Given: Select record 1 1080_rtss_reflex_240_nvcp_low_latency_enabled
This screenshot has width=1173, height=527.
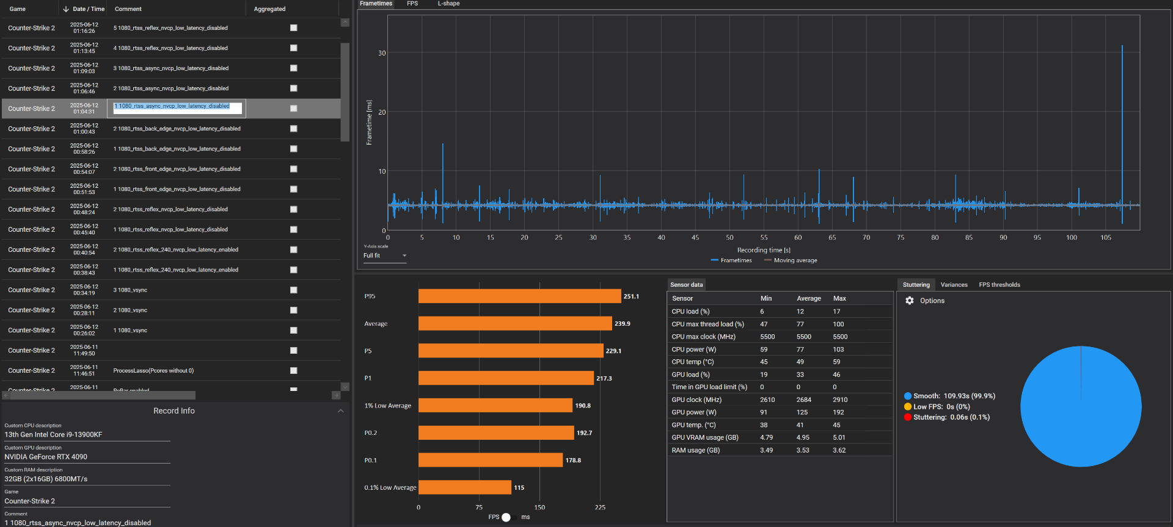Looking at the screenshot, I should 171,270.
